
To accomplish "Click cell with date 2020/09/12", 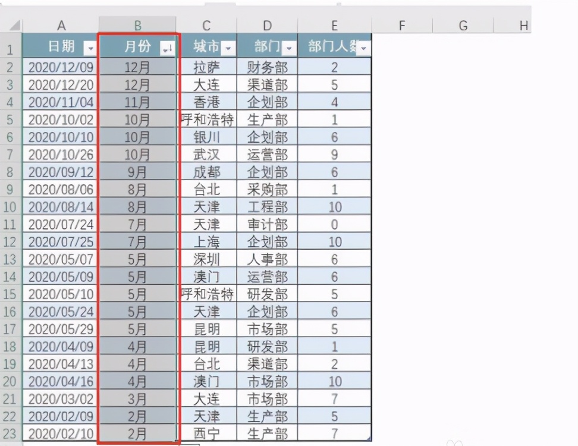I will pyautogui.click(x=61, y=172).
